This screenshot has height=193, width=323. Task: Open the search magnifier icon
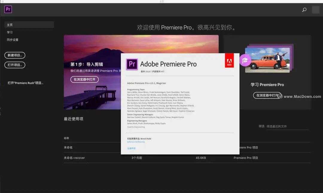pos(304,10)
